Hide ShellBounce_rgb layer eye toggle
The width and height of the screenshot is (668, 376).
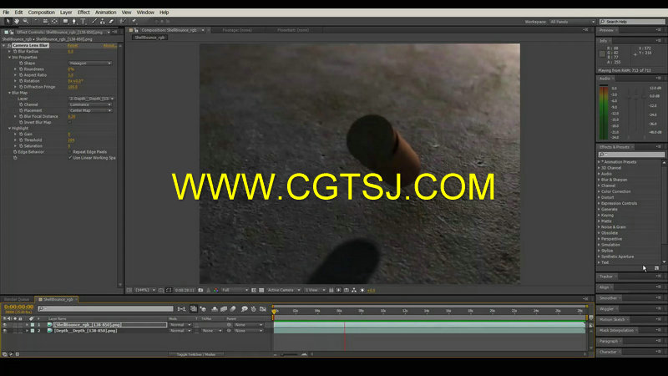5,325
